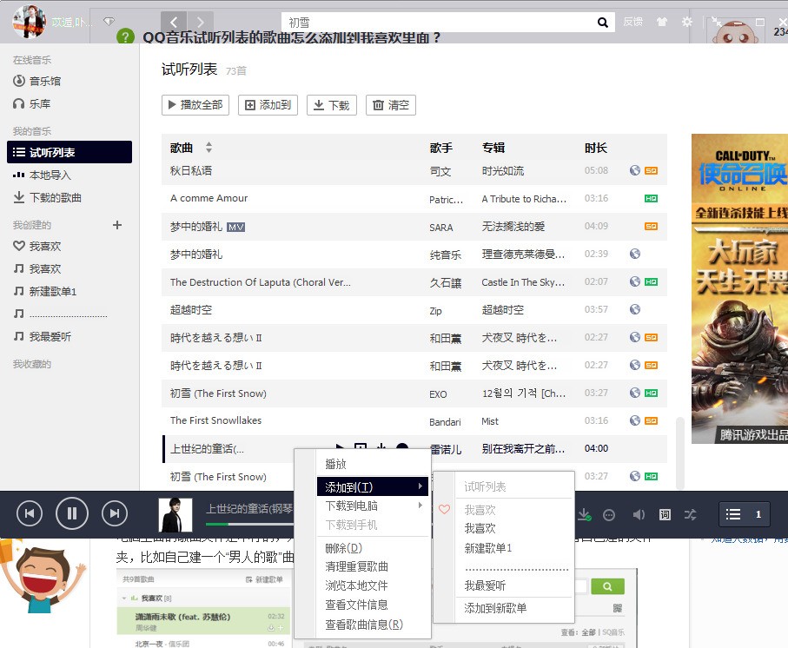The height and width of the screenshot is (648, 788).
Task: Click the MV badge beside 梦中的婚礼
Action: tap(235, 227)
